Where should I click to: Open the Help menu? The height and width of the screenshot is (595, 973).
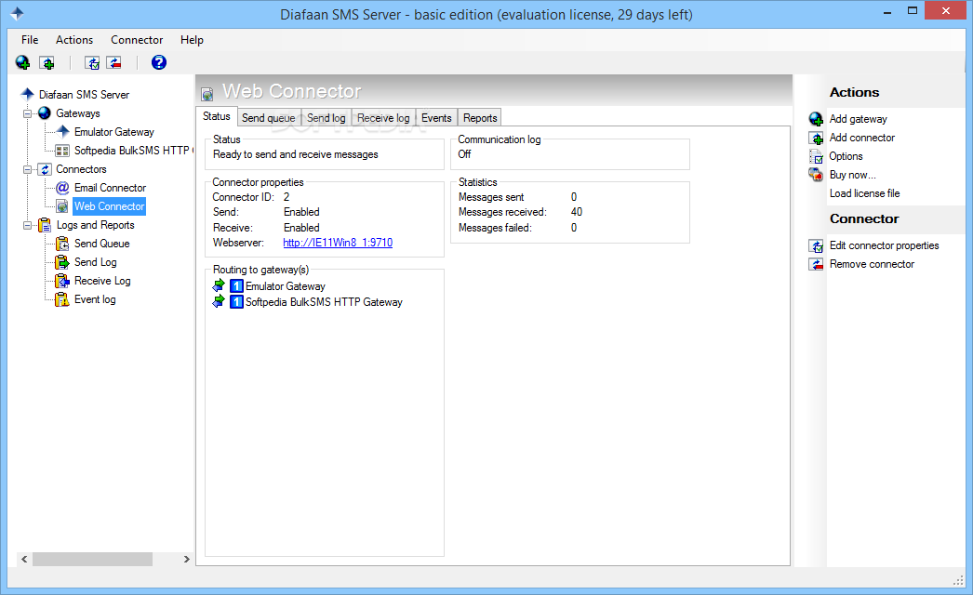pyautogui.click(x=192, y=40)
